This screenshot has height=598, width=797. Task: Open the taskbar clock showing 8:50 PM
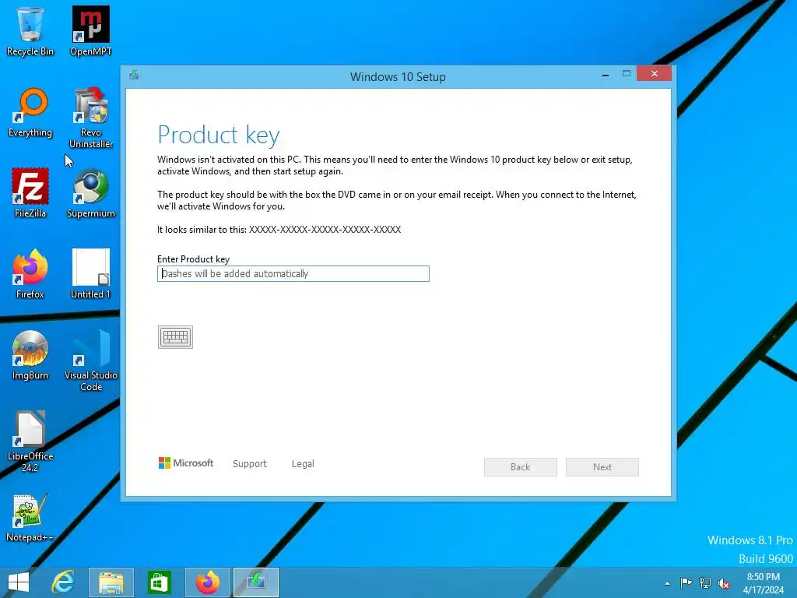[764, 583]
